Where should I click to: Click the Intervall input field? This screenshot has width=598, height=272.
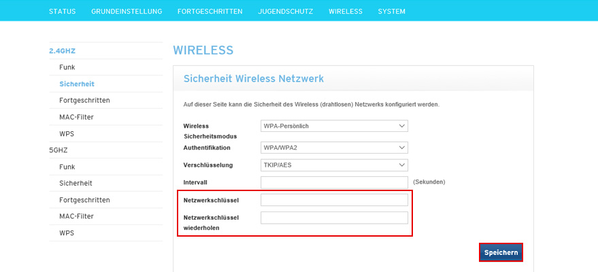click(x=334, y=182)
